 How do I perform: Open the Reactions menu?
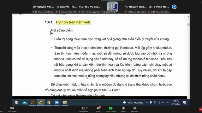(x=135, y=110)
